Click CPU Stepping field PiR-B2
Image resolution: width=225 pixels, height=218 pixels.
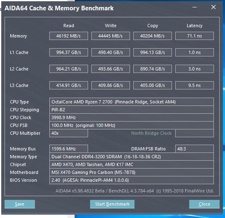click(x=132, y=110)
